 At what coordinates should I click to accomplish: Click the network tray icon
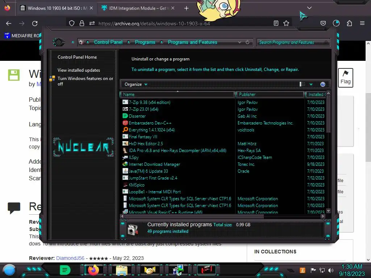[x=322, y=270]
